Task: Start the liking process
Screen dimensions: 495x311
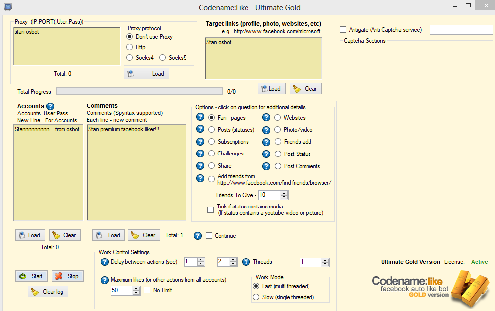Action: point(32,276)
